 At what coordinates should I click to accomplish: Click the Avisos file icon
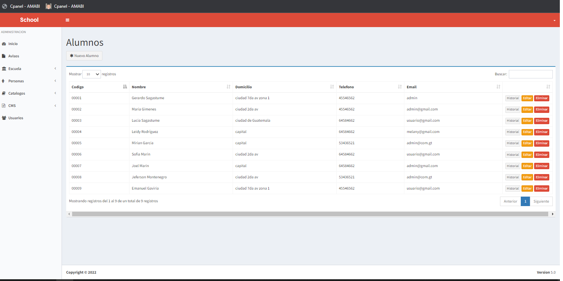pyautogui.click(x=4, y=56)
